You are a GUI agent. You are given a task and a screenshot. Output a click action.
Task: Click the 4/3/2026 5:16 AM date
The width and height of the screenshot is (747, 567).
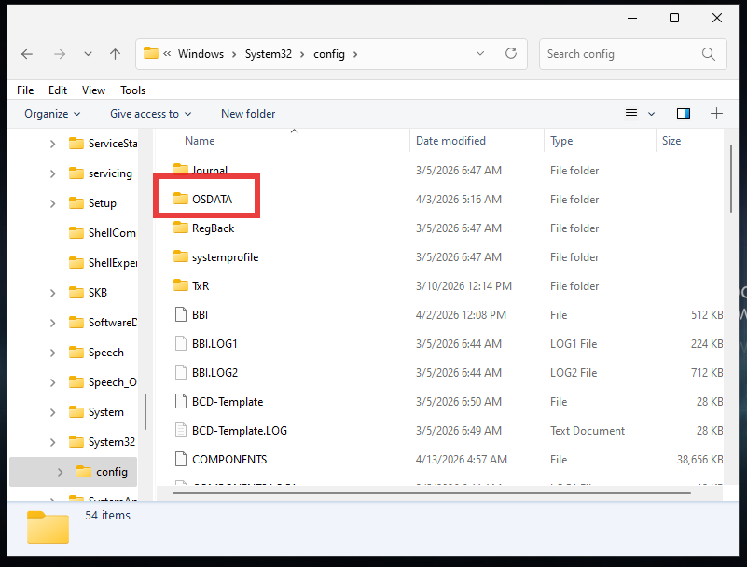(458, 200)
